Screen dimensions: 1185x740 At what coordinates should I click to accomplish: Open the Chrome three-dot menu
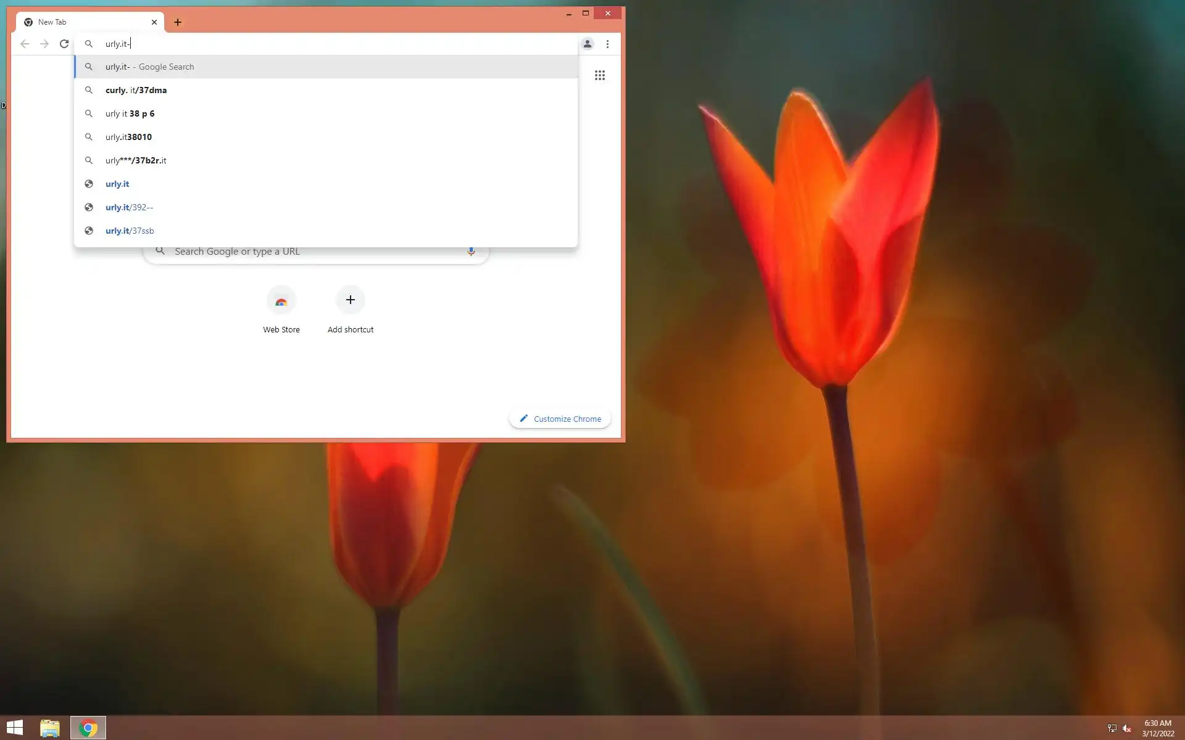coord(607,44)
